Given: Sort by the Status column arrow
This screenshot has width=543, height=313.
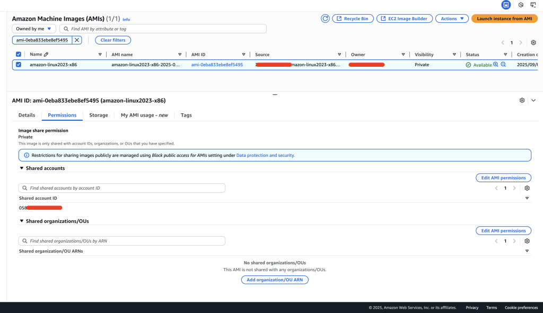Looking at the screenshot, I should [x=505, y=55].
